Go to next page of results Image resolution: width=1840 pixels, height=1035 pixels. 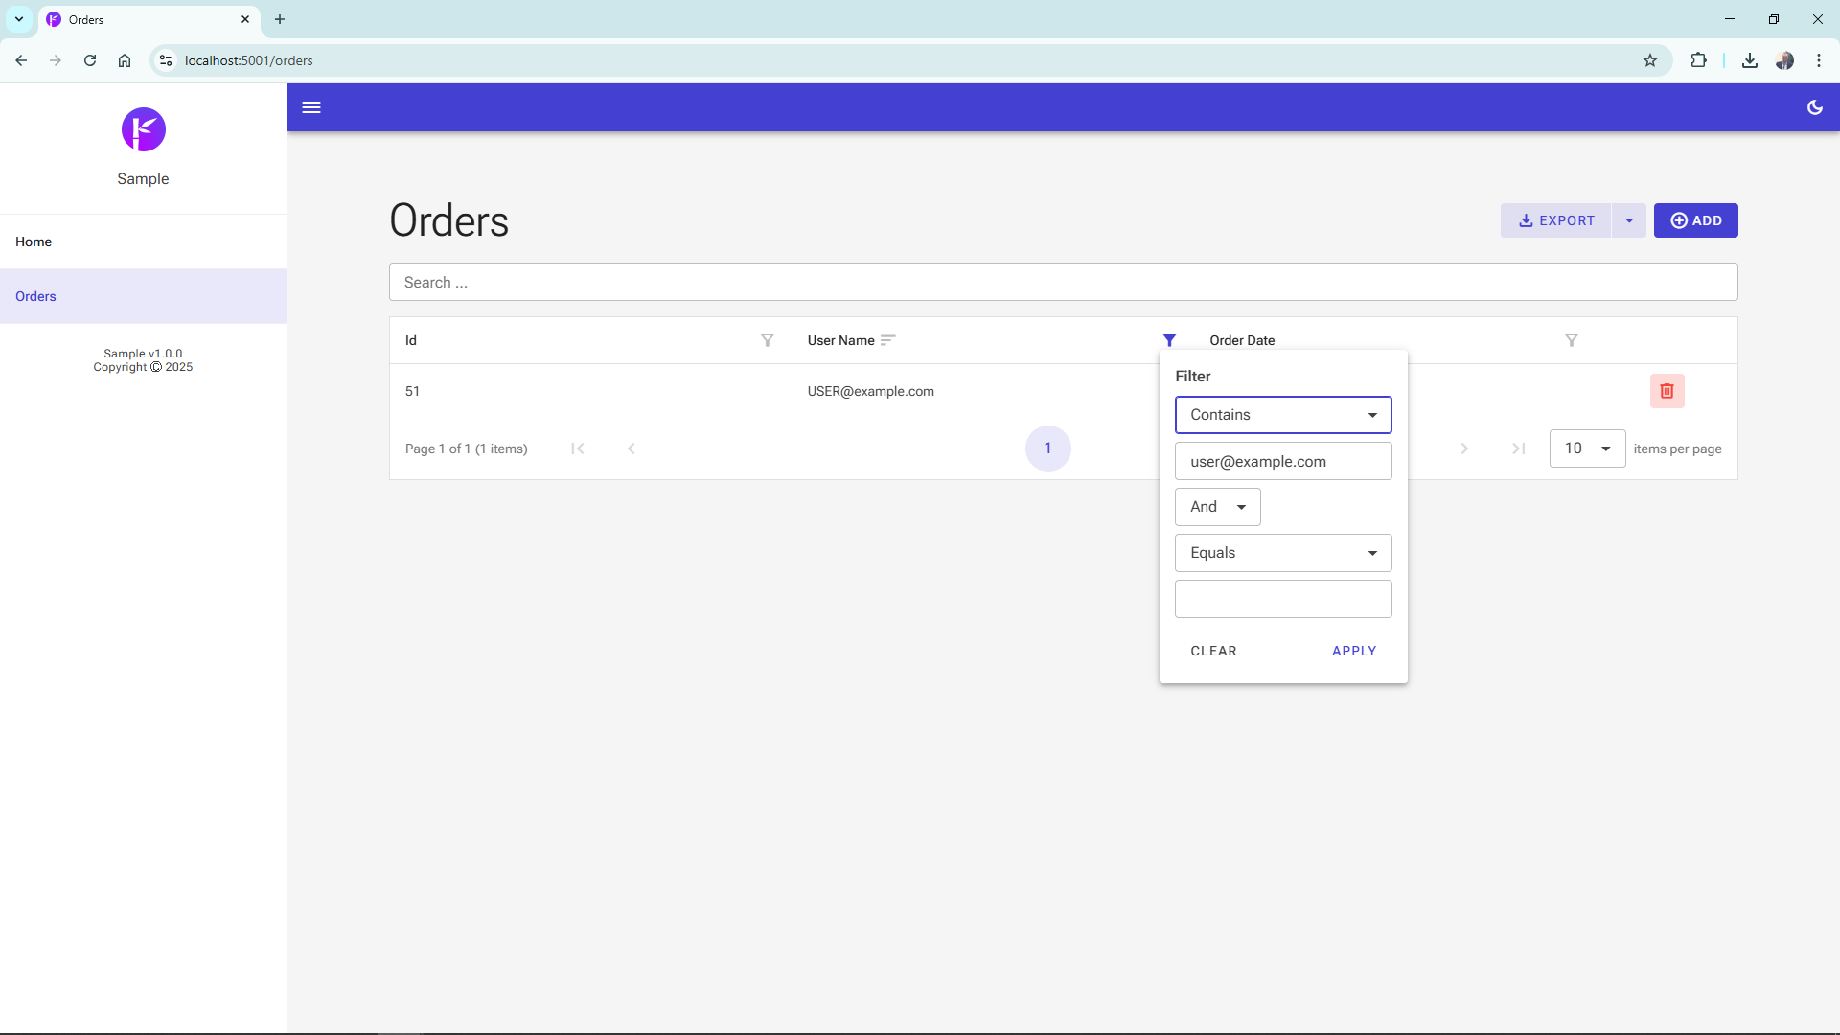1464,448
